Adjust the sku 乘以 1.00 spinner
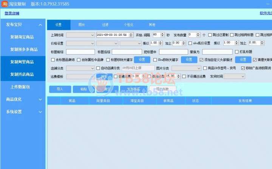The width and height of the screenshot is (272, 169). point(236,43)
